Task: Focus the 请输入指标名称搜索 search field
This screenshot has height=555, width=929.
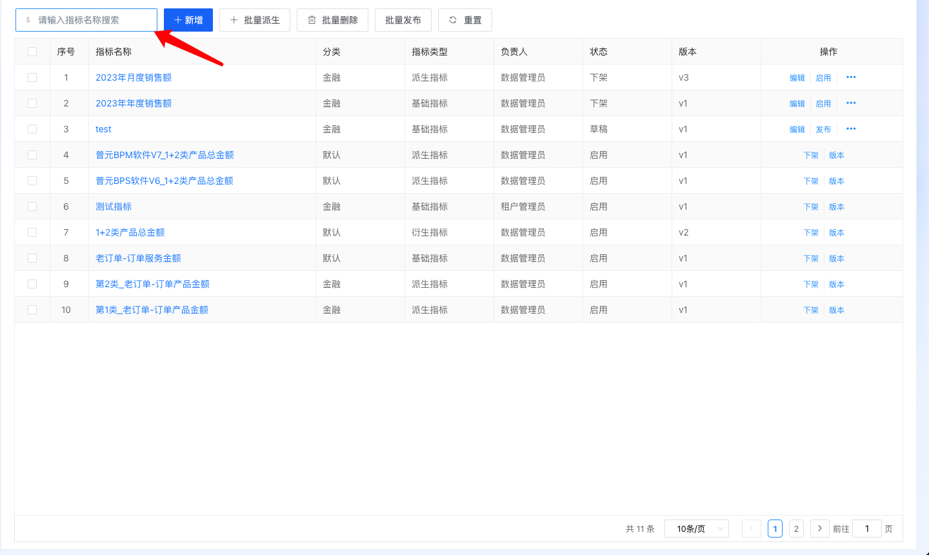Action: pyautogui.click(x=90, y=20)
